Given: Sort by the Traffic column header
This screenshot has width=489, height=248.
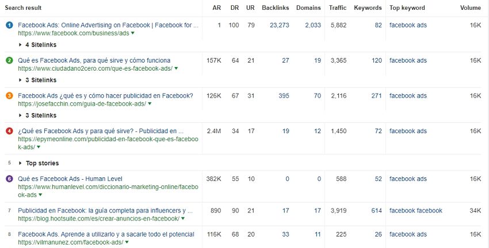Looking at the screenshot, I should [338, 8].
